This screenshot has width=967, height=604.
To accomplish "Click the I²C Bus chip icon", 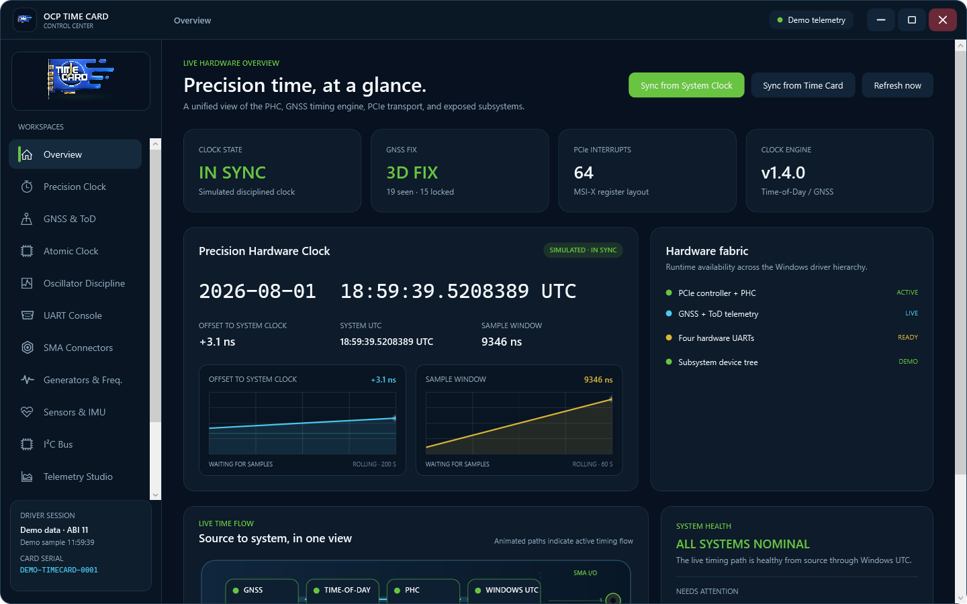I will 27,444.
